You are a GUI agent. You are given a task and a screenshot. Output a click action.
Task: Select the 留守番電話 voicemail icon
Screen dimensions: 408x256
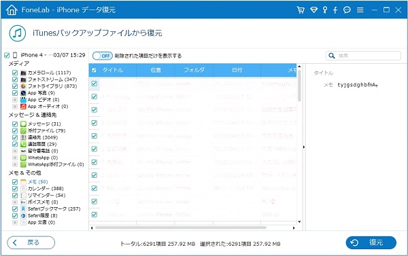(23, 151)
